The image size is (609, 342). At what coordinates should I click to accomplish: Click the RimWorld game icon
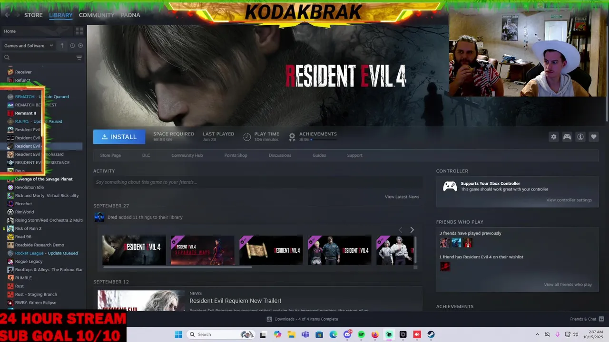10,212
